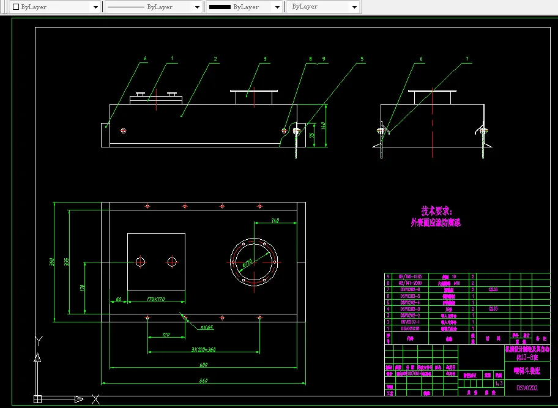
Task: Click balloon number 3 above front view
Action: point(265,59)
